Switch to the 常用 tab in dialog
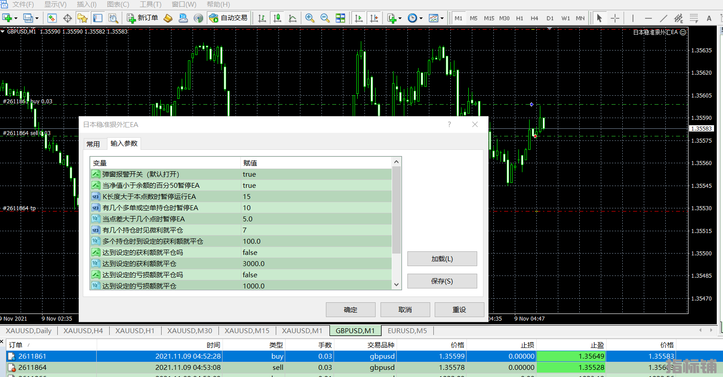 pos(93,144)
